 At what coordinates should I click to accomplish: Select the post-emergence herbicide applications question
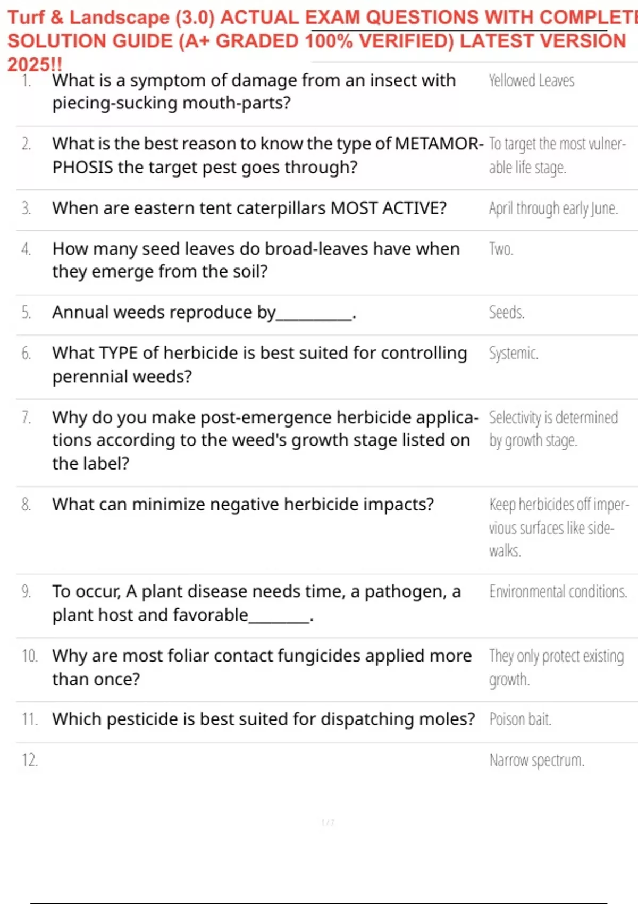coord(265,440)
